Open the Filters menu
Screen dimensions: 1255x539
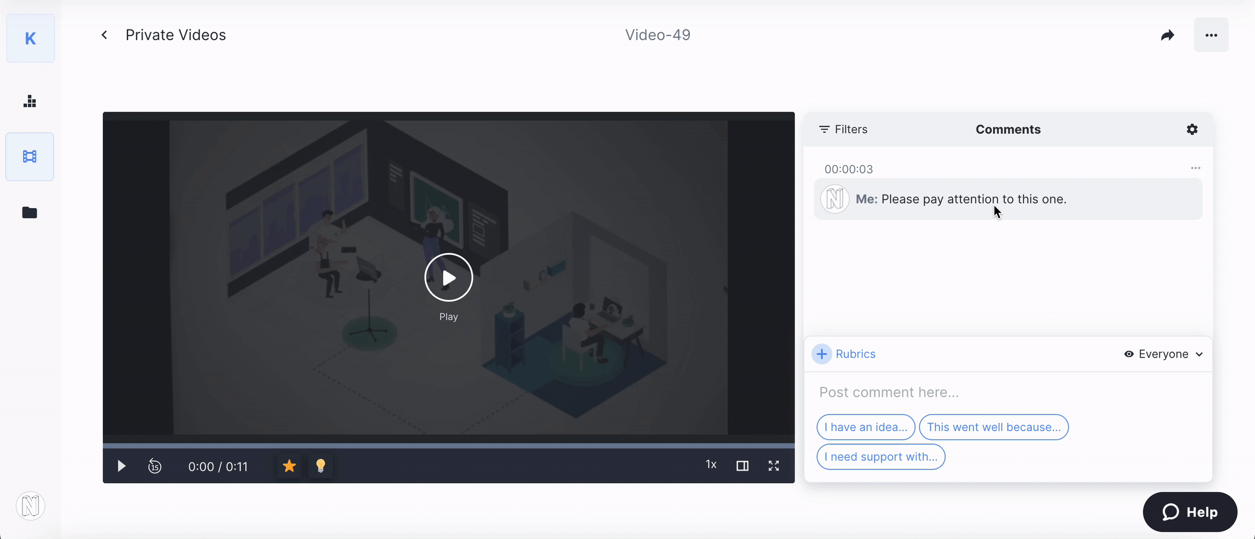click(843, 129)
